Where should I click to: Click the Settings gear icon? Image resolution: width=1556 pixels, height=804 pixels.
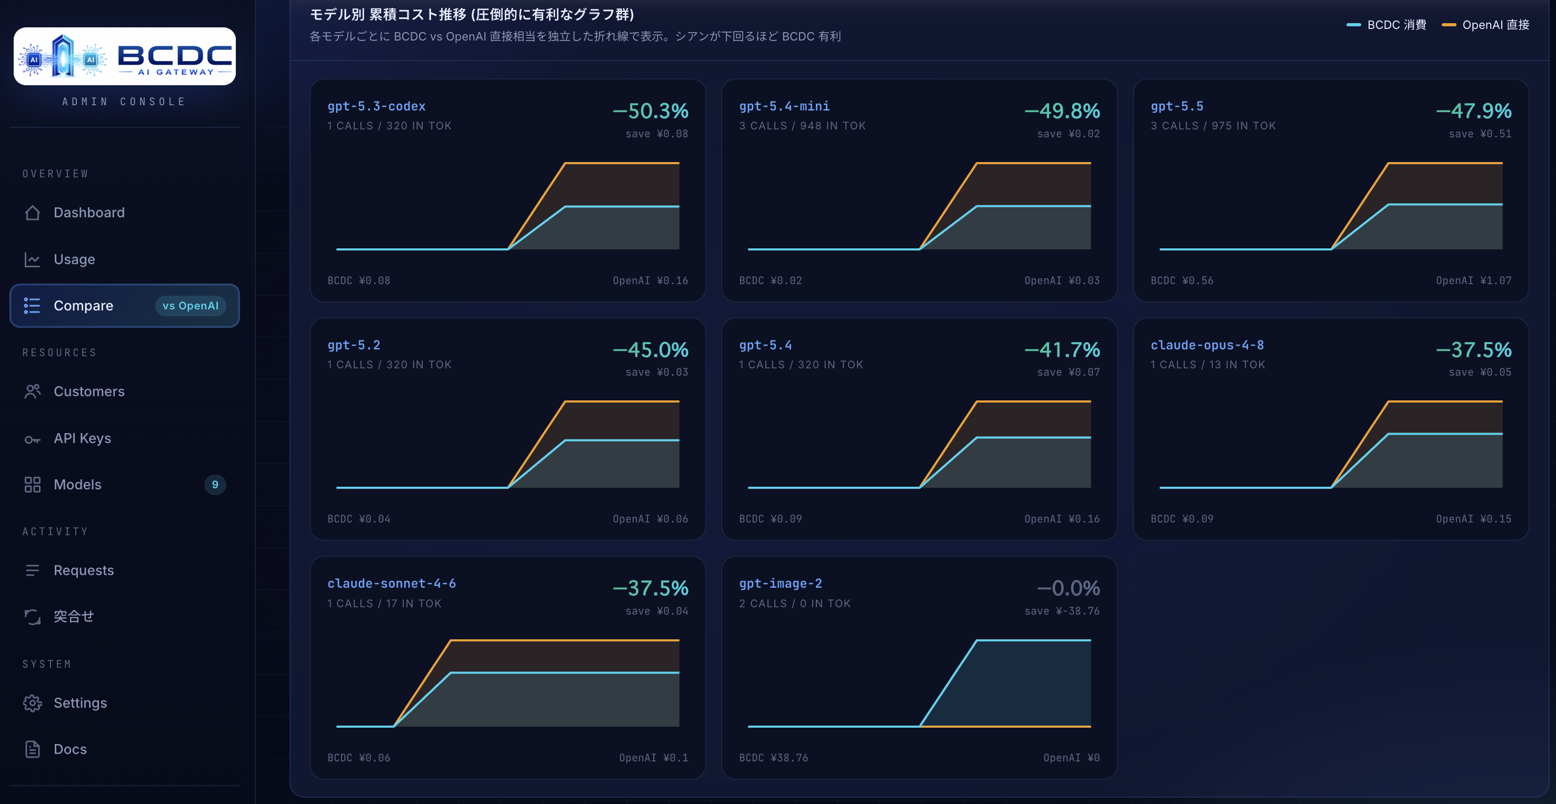pos(33,702)
